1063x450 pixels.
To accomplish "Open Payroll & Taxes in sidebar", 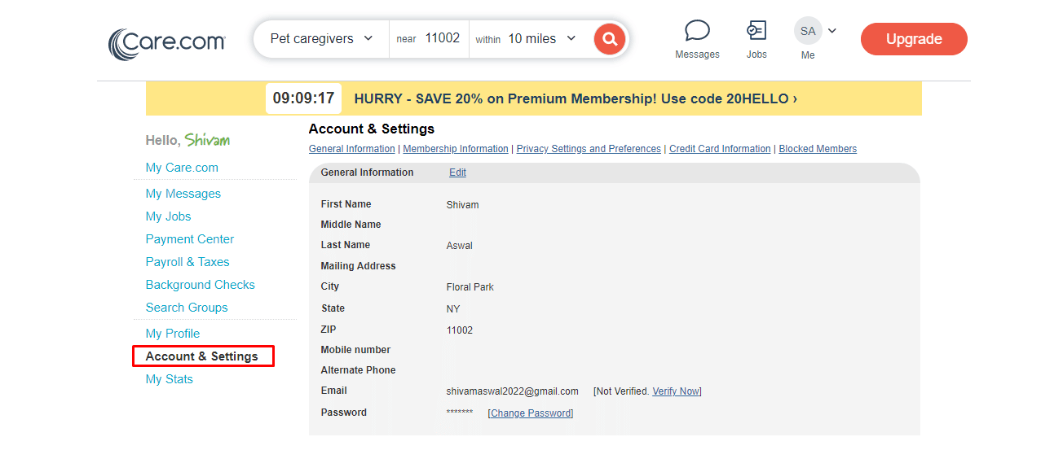I will [187, 262].
